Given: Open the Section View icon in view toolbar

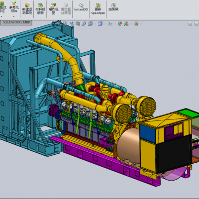Looking at the screenshot, I should (78, 24).
